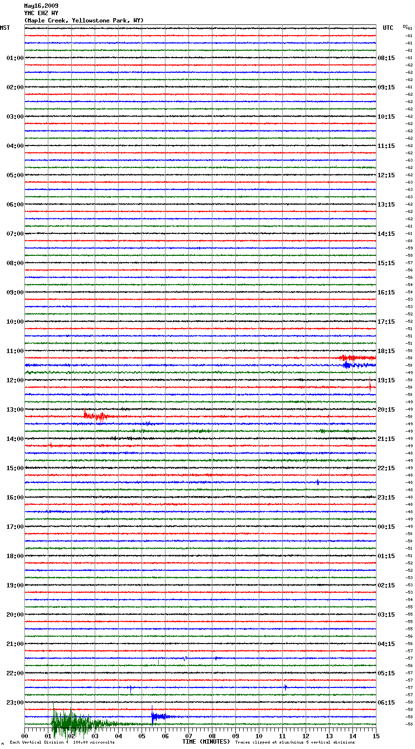The width and height of the screenshot is (415, 749).
Task: Click the 03:15 UTC time label
Action: click(x=386, y=615)
